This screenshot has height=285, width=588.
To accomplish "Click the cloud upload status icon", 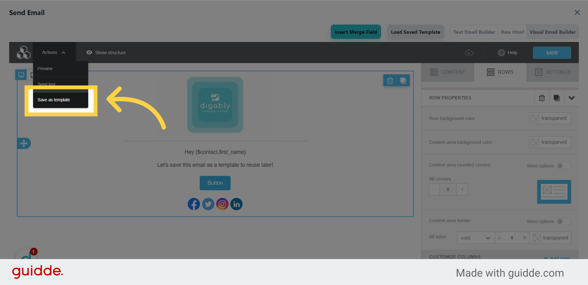I will [469, 53].
